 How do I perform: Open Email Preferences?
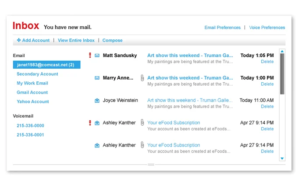(222, 28)
